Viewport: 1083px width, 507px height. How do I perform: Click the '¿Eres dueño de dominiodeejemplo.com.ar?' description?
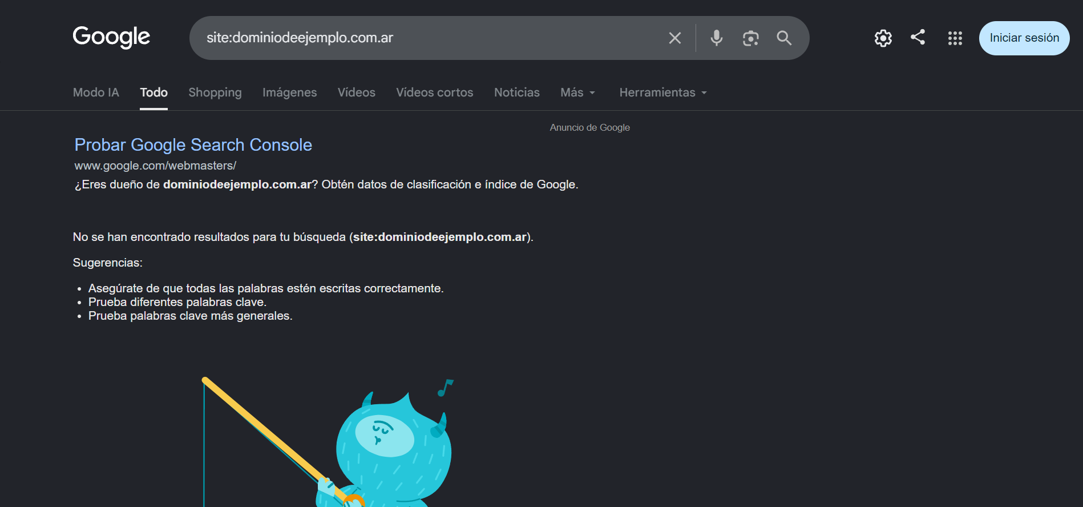326,184
